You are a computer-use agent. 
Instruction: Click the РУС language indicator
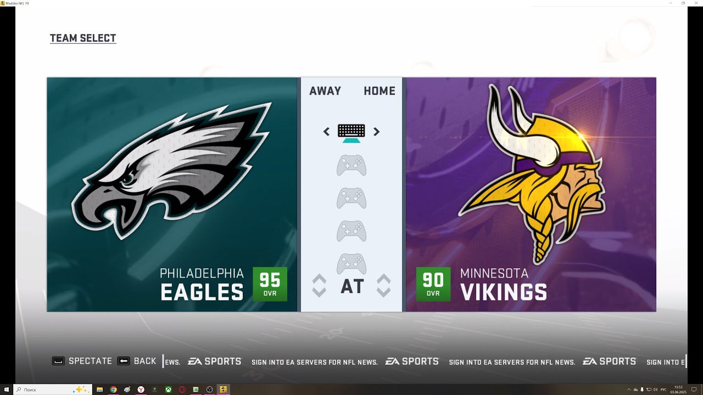coord(663,390)
